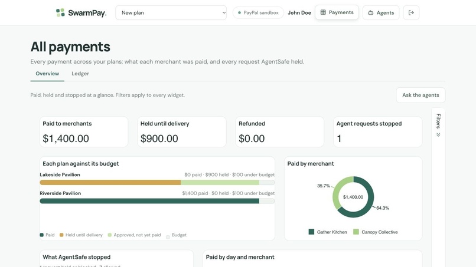The height and width of the screenshot is (267, 476).
Task: Click the Agents robot icon
Action: 371,13
